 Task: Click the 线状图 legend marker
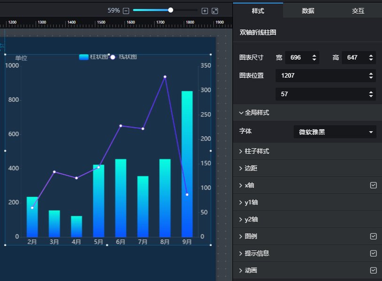pos(113,57)
